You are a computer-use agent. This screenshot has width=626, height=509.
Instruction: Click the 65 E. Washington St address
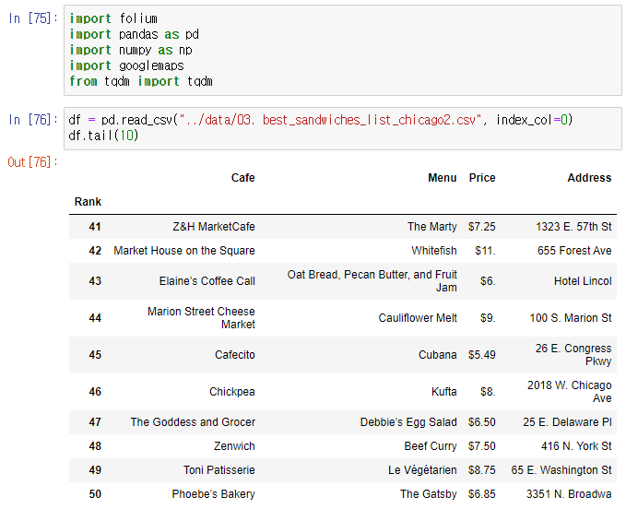(561, 470)
